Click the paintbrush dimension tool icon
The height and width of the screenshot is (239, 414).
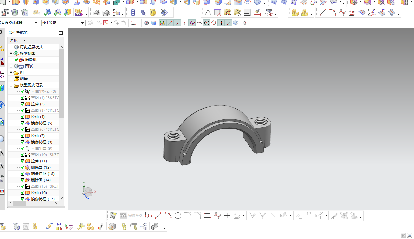tap(257, 13)
